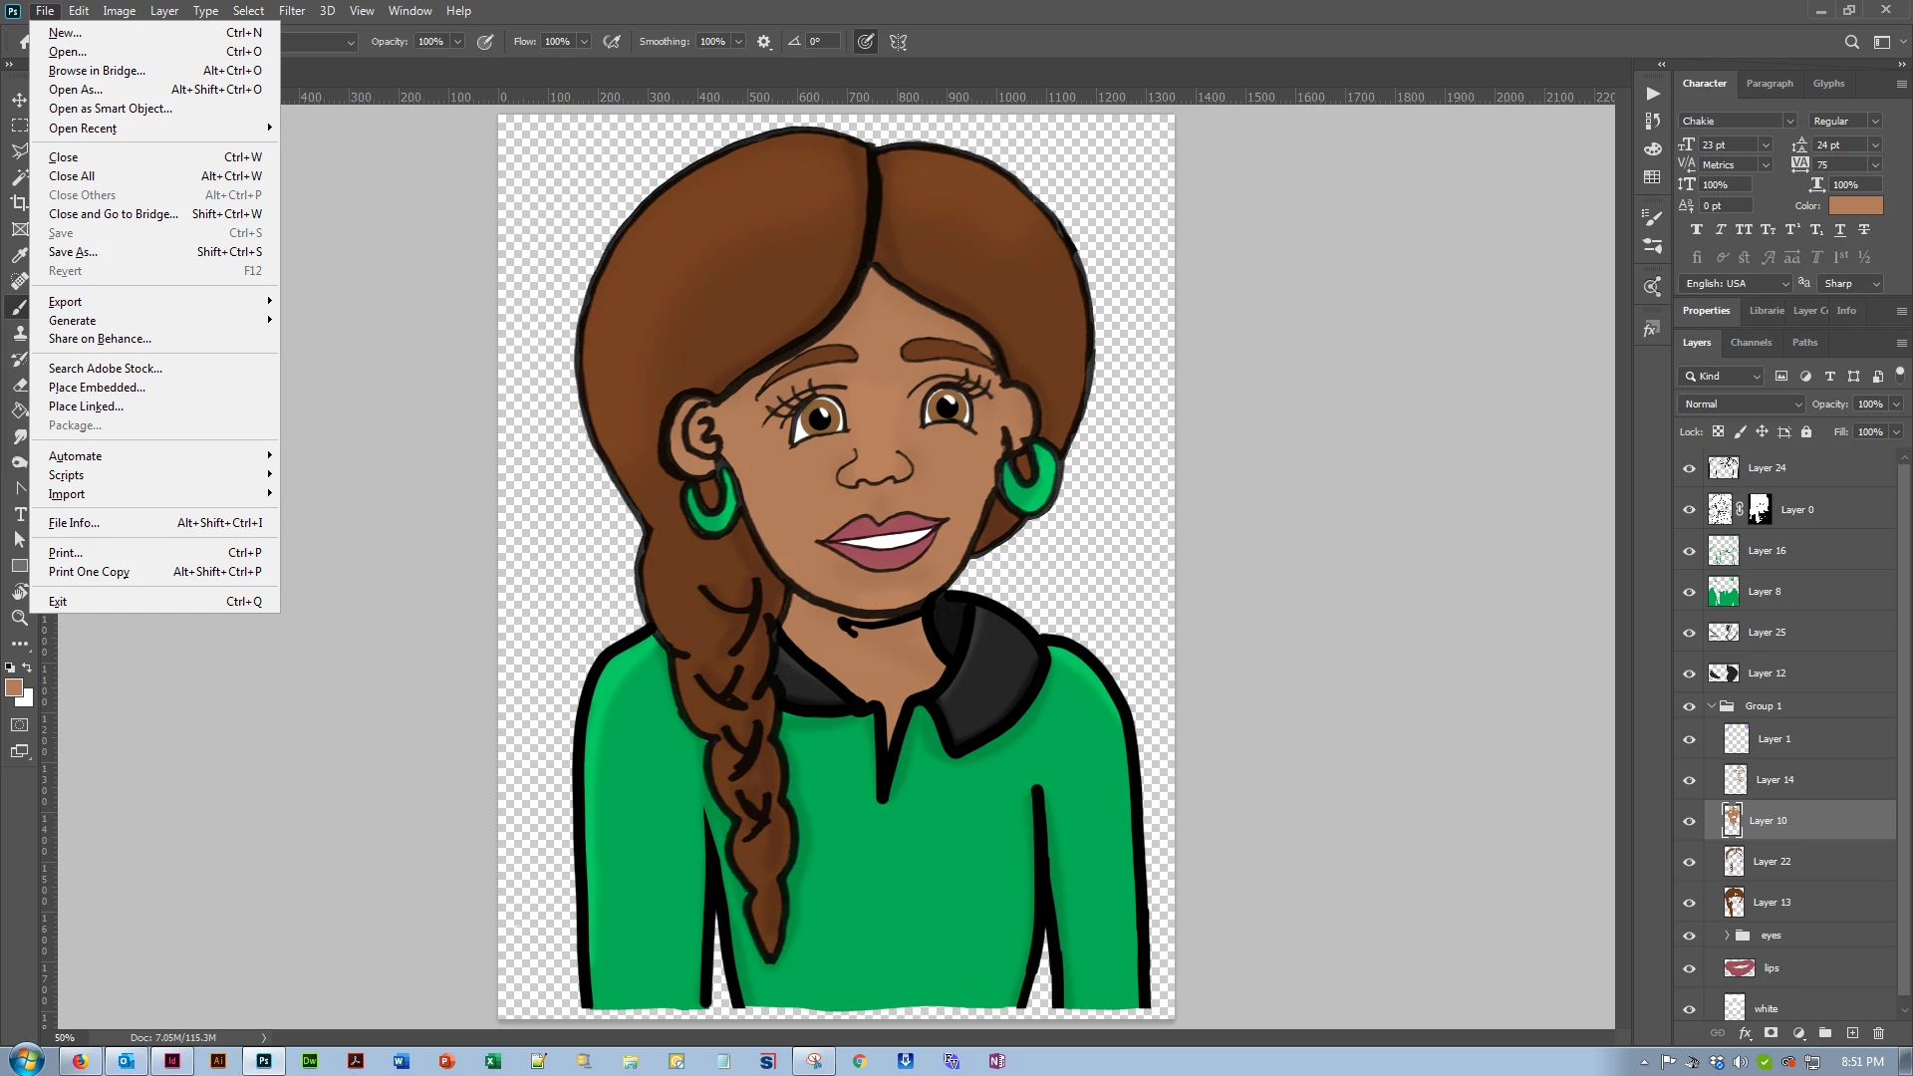Expand the eyes layer group
1913x1076 pixels.
(1727, 936)
